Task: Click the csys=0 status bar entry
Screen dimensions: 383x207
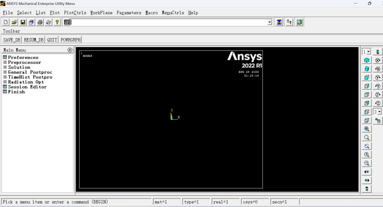Action: click(255, 202)
